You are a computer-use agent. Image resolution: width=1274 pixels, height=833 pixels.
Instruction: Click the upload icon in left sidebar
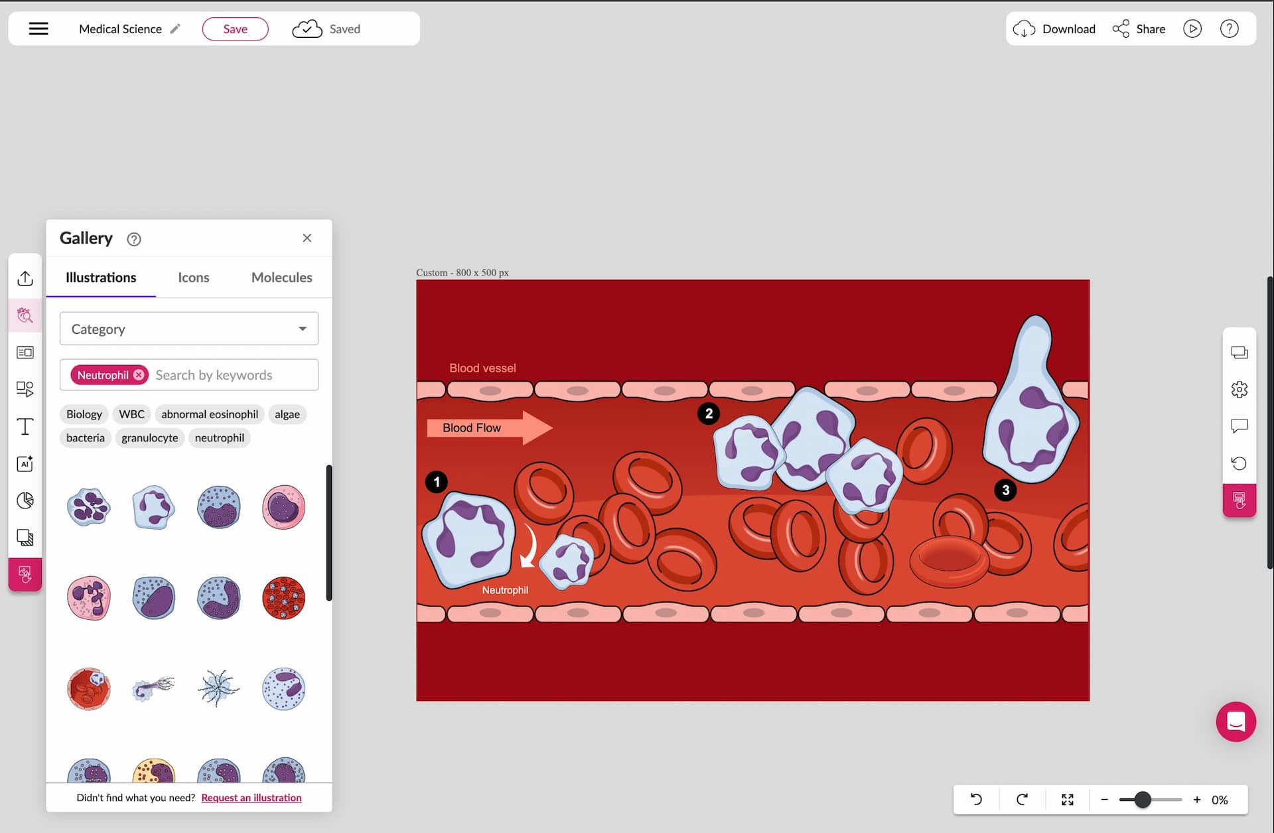coord(25,278)
